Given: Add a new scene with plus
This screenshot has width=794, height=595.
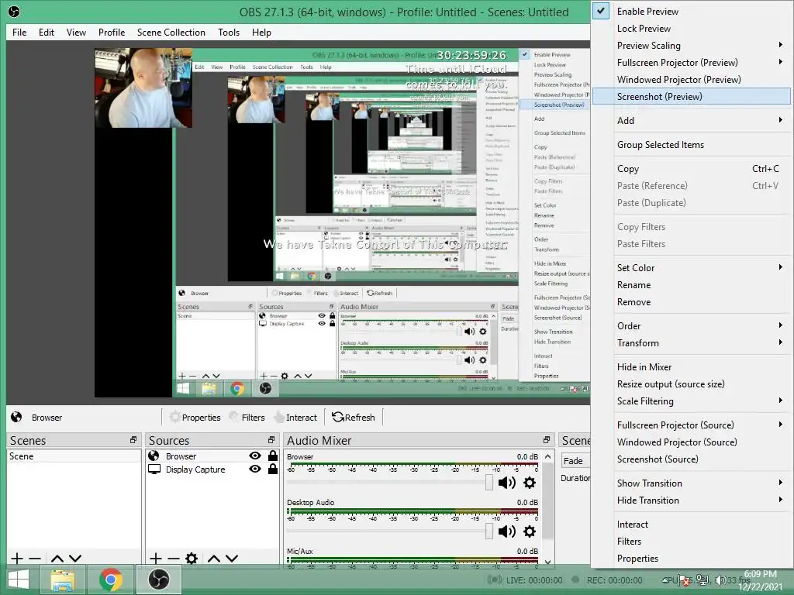Looking at the screenshot, I should pos(17,559).
